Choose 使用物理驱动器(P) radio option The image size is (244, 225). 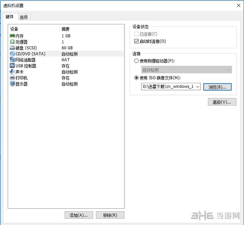(x=136, y=61)
